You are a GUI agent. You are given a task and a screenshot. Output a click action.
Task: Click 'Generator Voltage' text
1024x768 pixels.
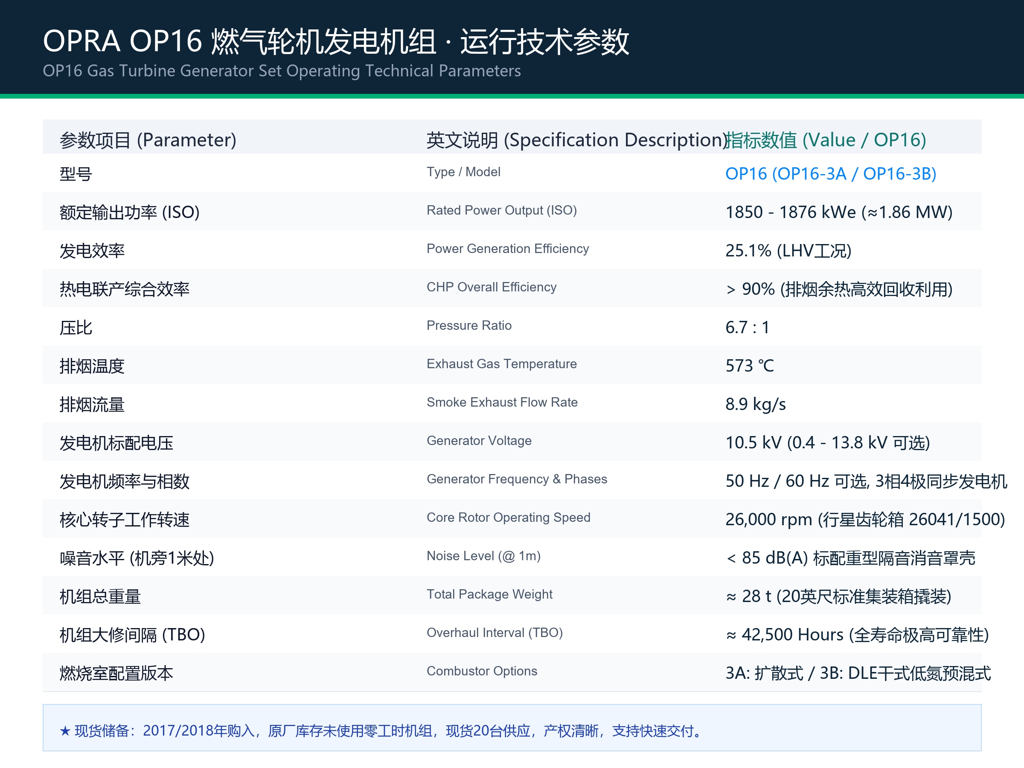tap(479, 441)
